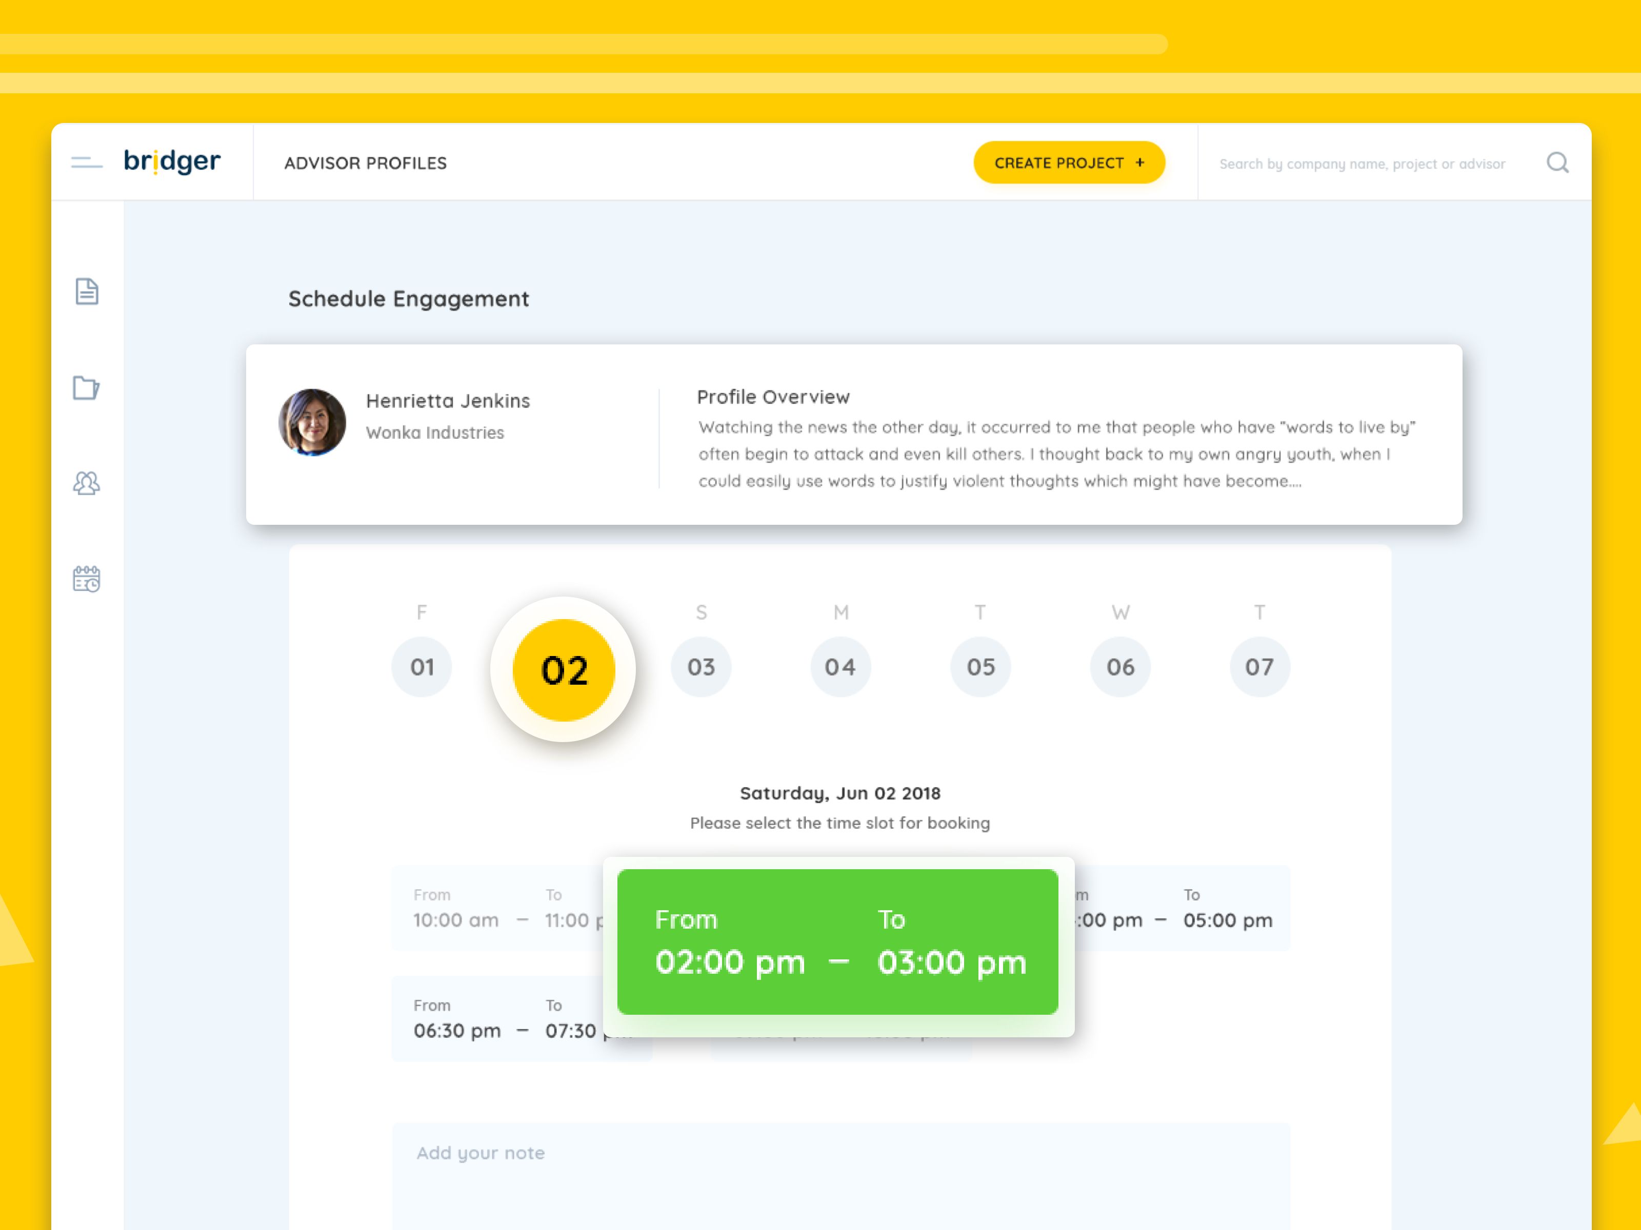Click the Schedule Engagement heading
The height and width of the screenshot is (1230, 1641).
point(409,299)
